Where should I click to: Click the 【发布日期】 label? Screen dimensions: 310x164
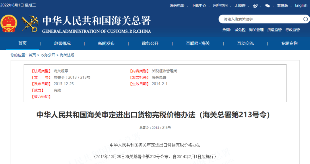41,84
